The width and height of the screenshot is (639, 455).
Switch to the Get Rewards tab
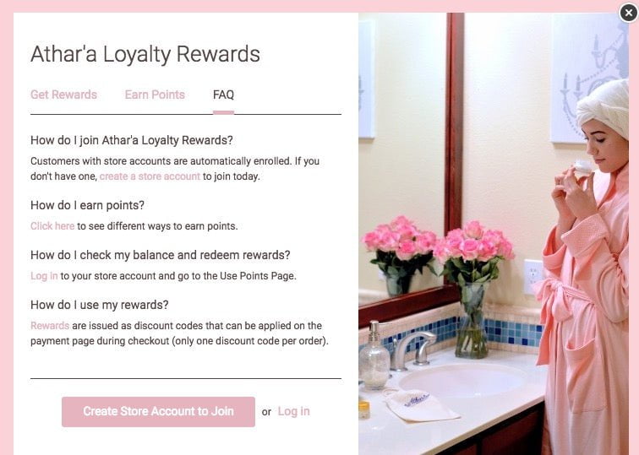coord(63,95)
